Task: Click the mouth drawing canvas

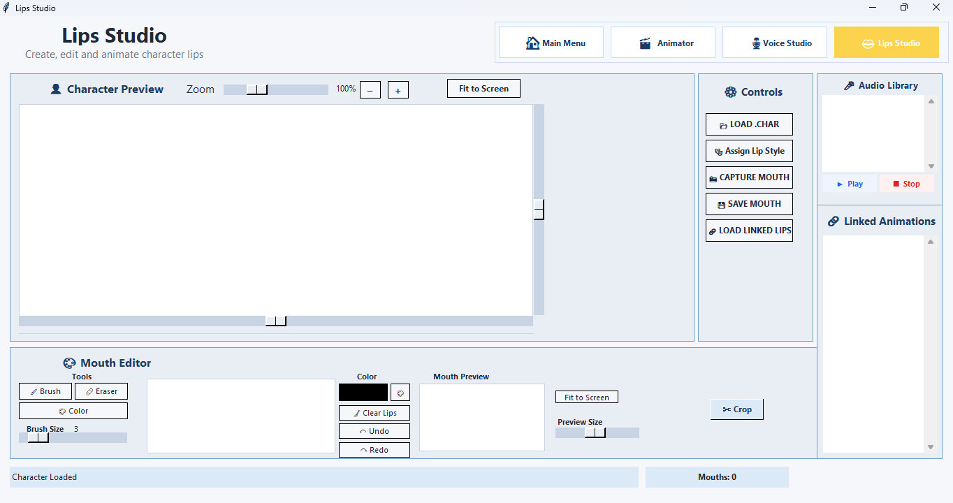Action: click(241, 416)
